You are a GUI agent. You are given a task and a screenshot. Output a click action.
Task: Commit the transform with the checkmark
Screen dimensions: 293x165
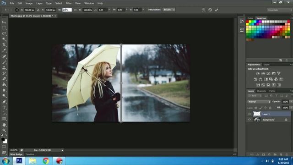coord(217,10)
